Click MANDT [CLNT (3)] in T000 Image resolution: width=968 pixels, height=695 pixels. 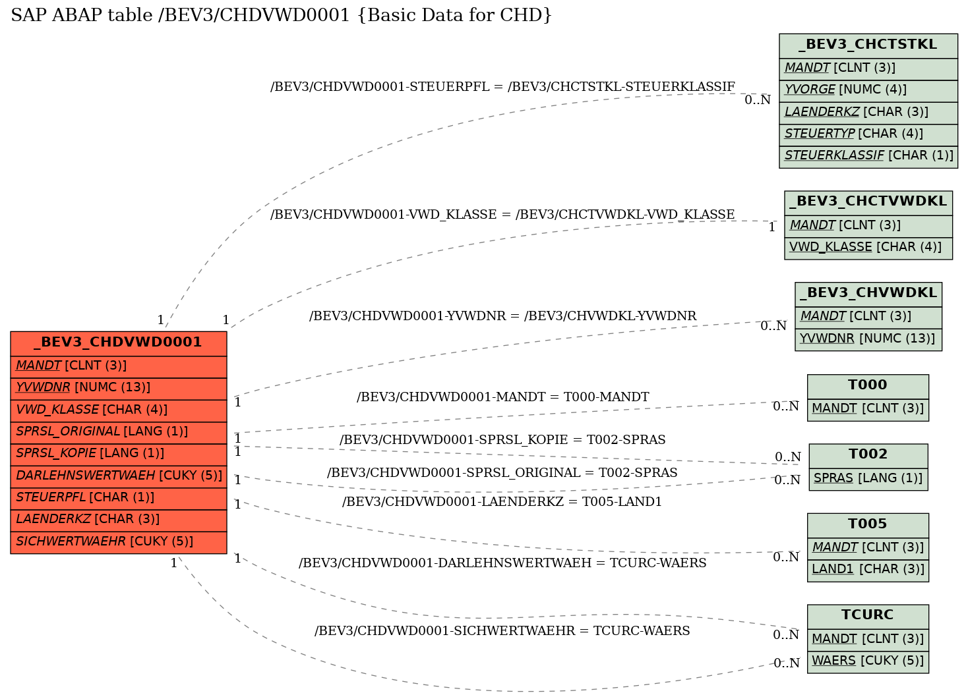point(868,409)
